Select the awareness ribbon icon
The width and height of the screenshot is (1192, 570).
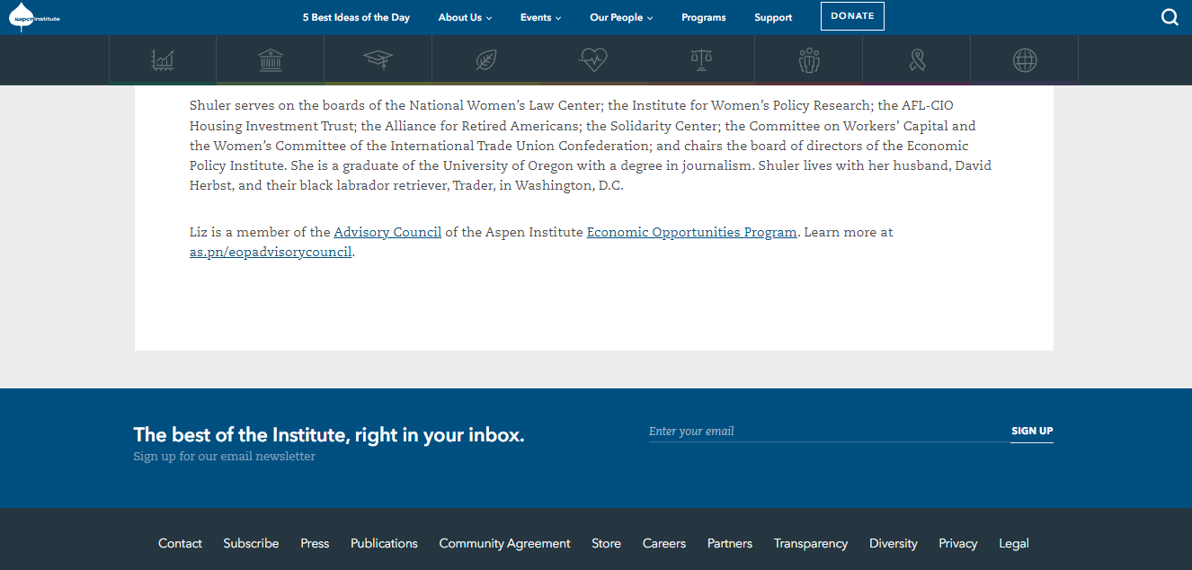pyautogui.click(x=917, y=60)
